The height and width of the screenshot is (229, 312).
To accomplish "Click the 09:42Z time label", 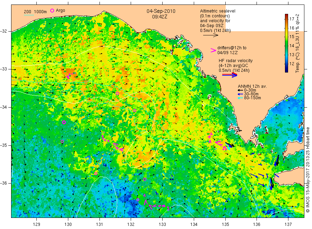I will [159, 17].
